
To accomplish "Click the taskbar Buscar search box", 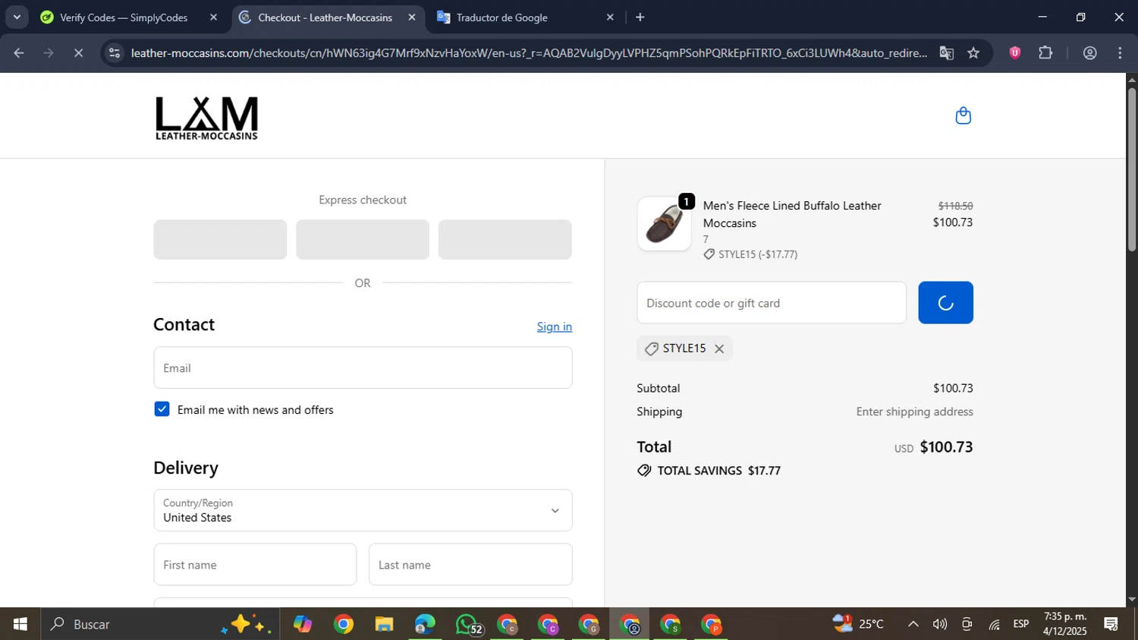I will (159, 624).
